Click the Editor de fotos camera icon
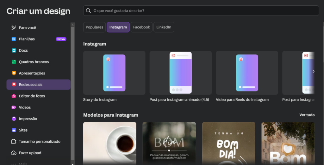Screen dimensions: 324x165 coord(14,96)
